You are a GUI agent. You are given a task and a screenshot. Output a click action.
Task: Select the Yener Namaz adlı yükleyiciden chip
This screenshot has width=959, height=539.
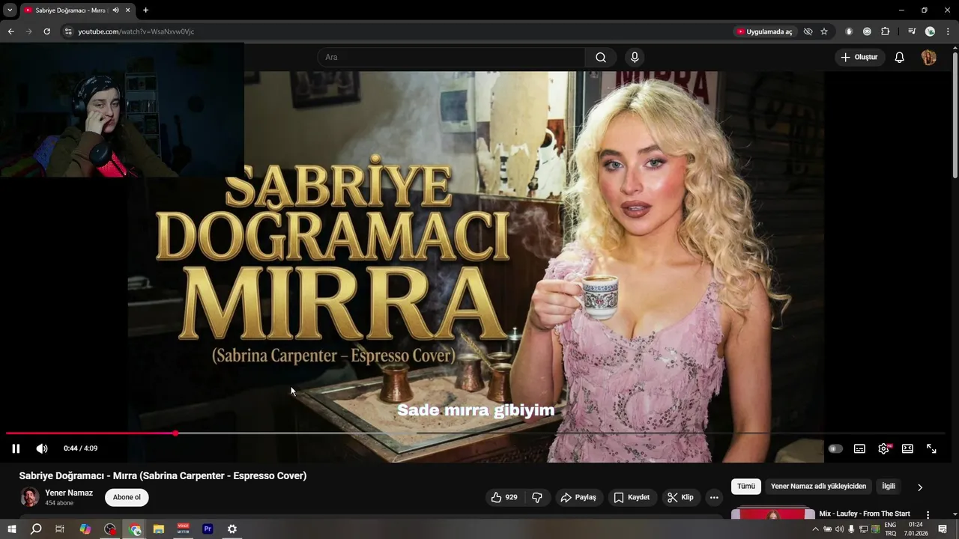[818, 487]
